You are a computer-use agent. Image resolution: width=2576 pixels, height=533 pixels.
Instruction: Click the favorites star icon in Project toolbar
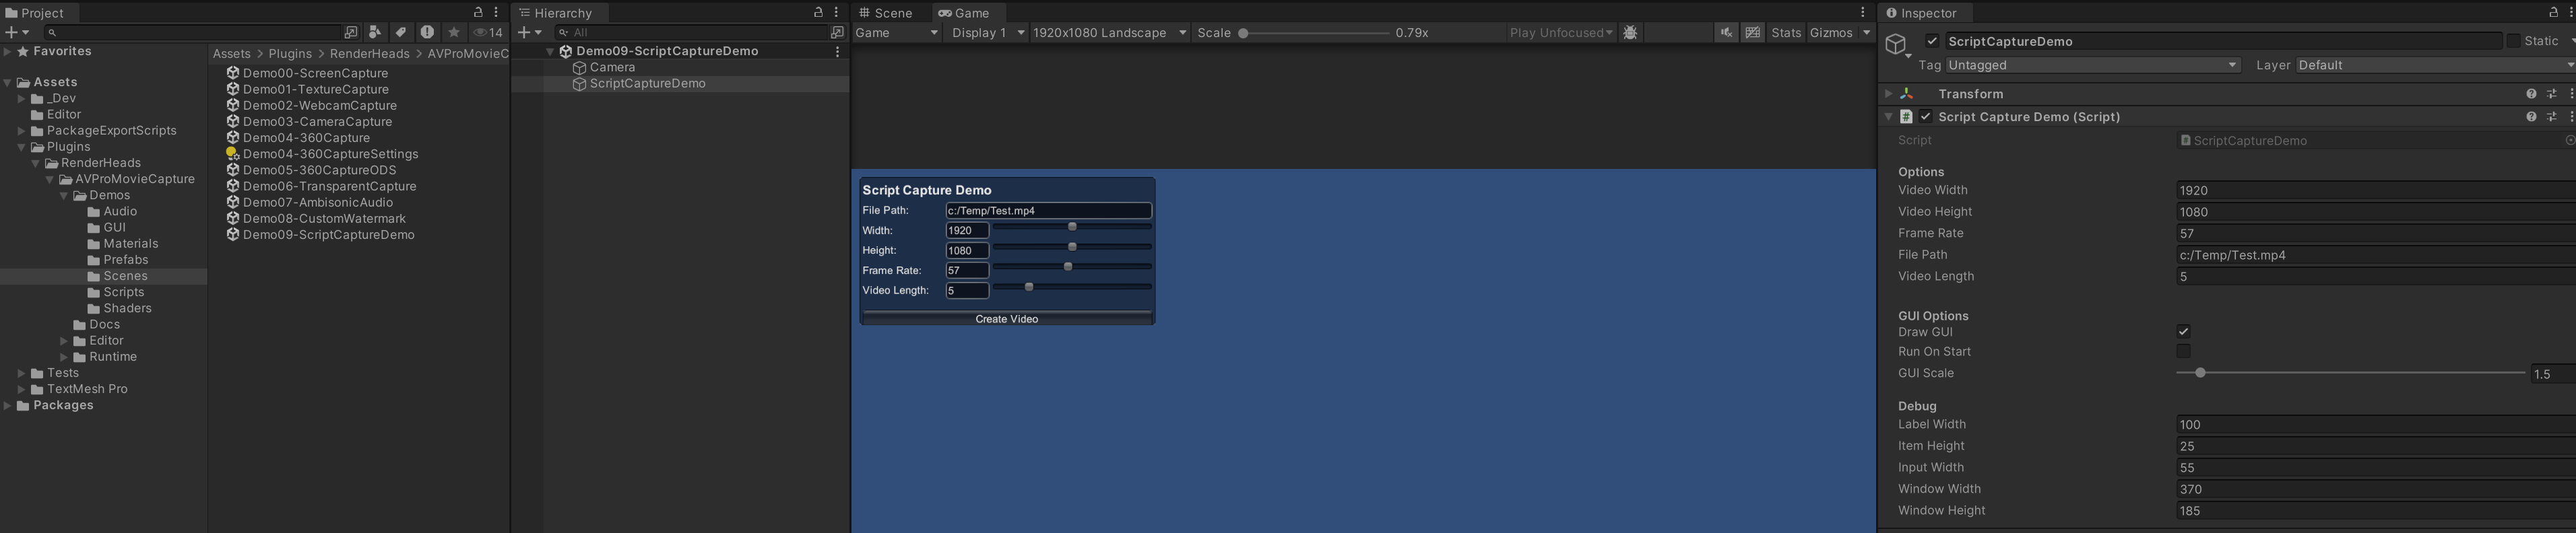click(x=454, y=33)
